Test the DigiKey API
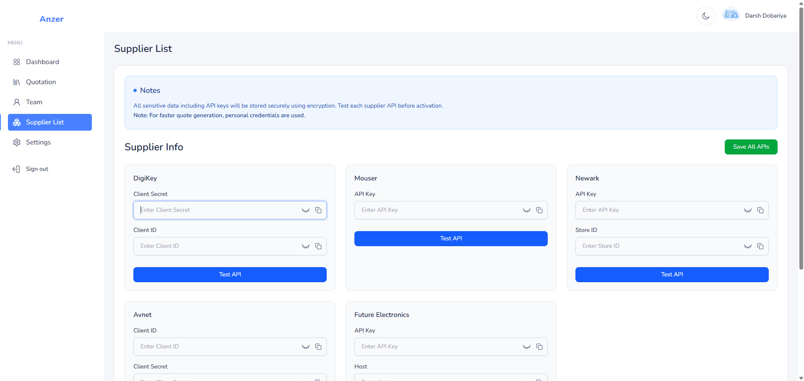804x381 pixels. pos(230,275)
